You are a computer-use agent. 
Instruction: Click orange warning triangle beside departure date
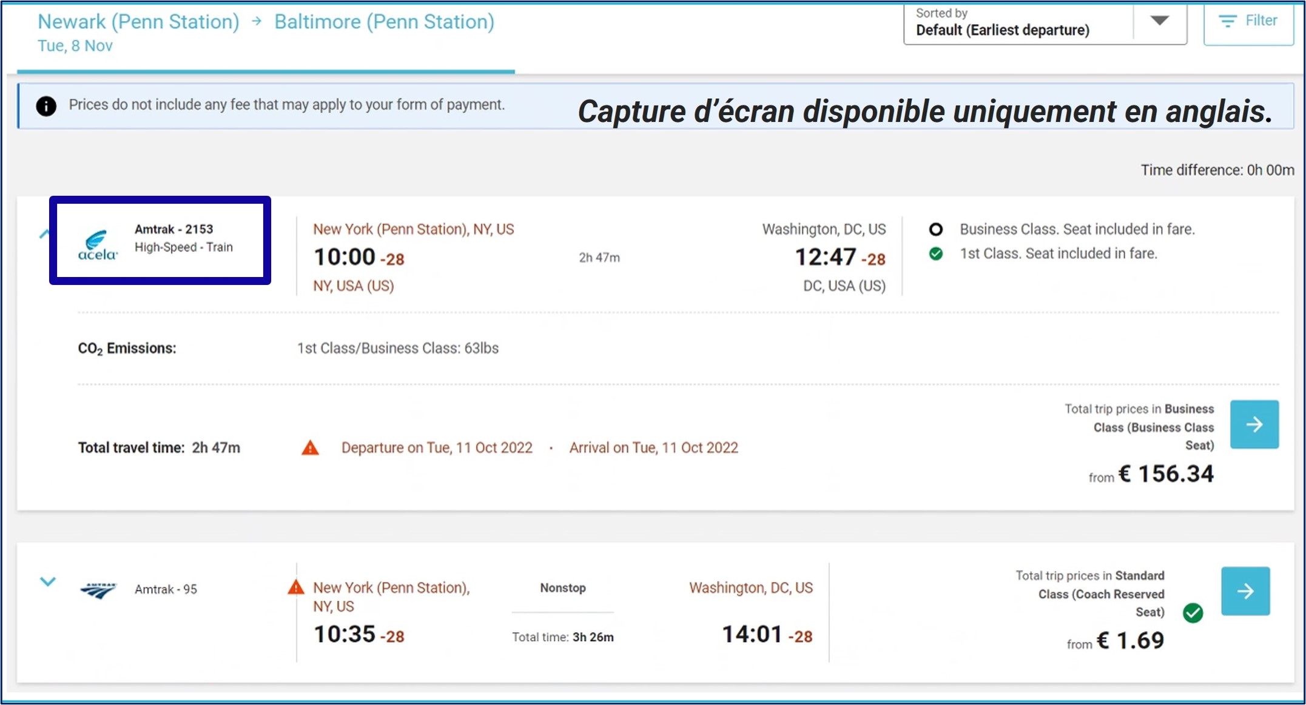tap(310, 448)
